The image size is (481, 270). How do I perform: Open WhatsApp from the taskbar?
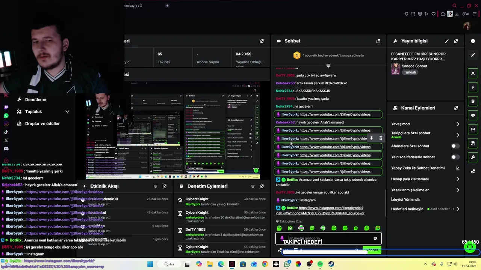point(287,264)
